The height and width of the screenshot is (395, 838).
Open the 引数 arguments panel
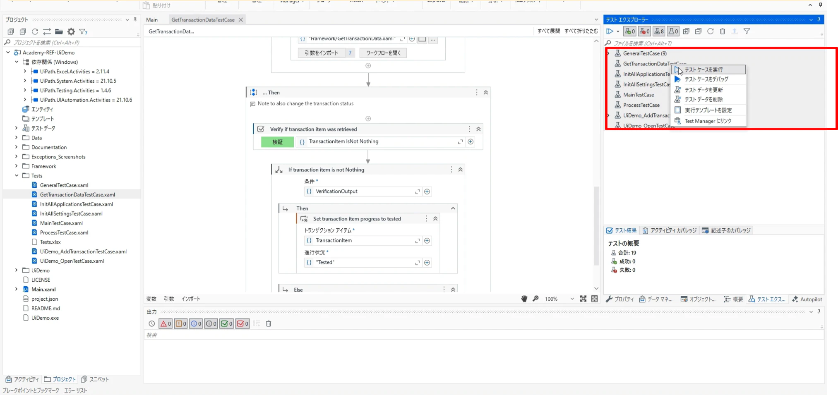coord(169,299)
